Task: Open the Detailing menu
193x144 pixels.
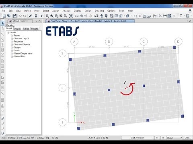Action: [99, 11]
